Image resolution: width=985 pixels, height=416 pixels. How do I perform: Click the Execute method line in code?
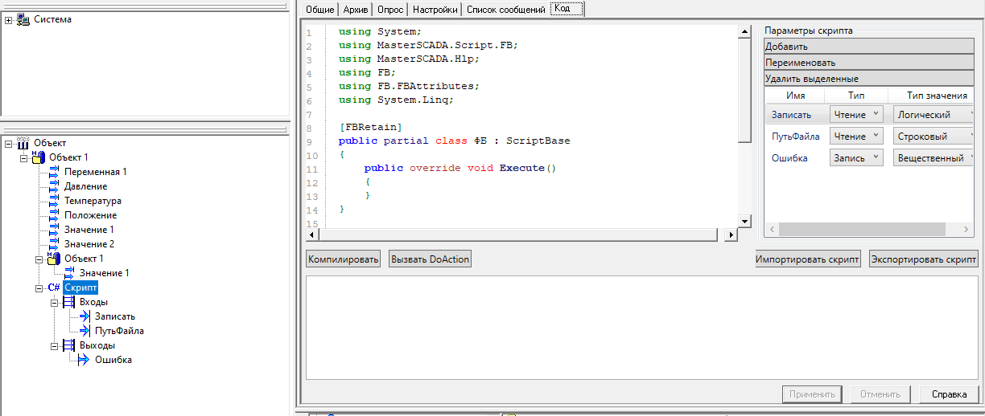460,169
